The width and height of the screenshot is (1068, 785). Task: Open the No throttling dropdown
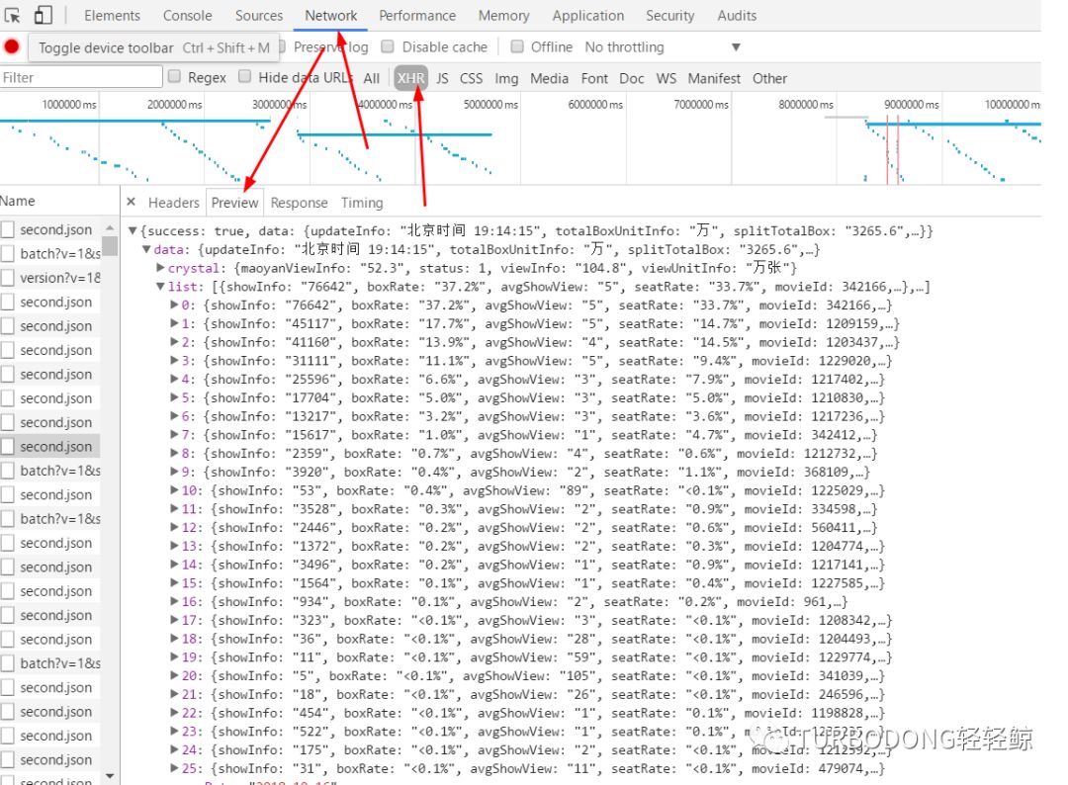click(x=662, y=47)
